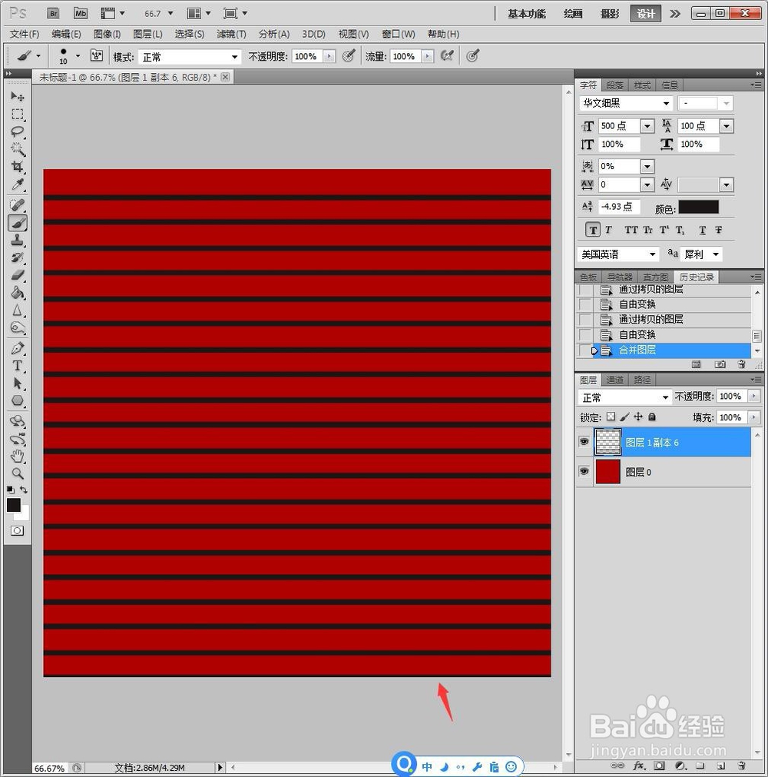
Task: Toggle lock transparent pixels
Action: (611, 417)
